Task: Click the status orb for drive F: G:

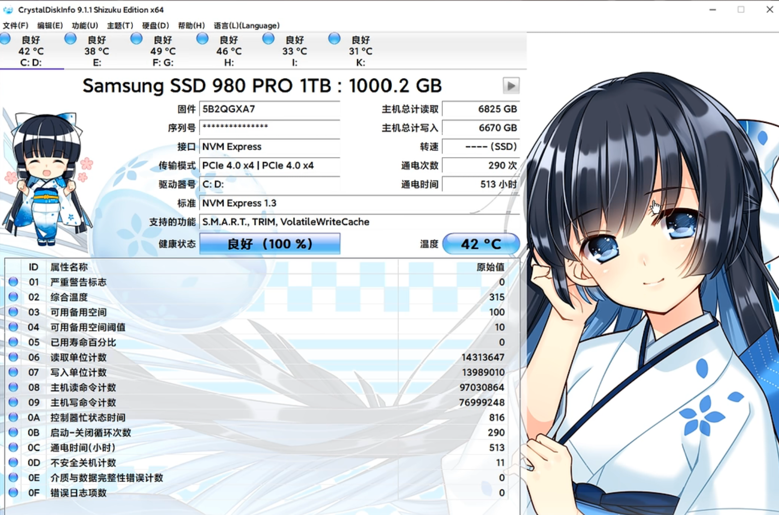Action: click(136, 39)
